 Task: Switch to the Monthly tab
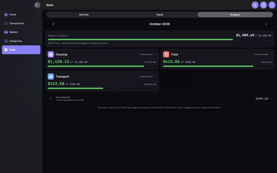tap(84, 15)
